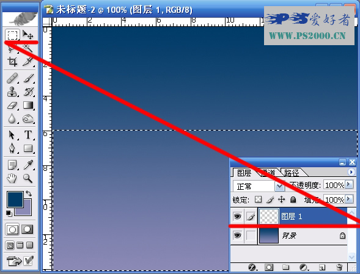This screenshot has height=274, width=360.
Task: Create a new layer
Action: [x=322, y=267]
